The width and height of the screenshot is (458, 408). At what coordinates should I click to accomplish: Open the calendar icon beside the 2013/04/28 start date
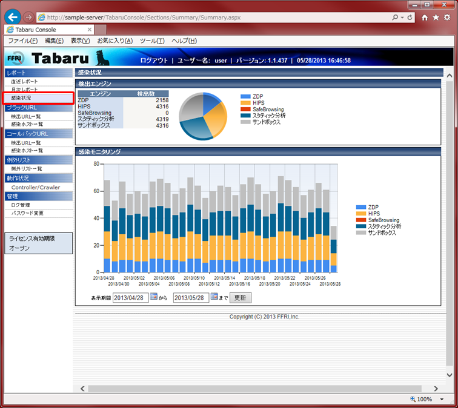tap(153, 297)
